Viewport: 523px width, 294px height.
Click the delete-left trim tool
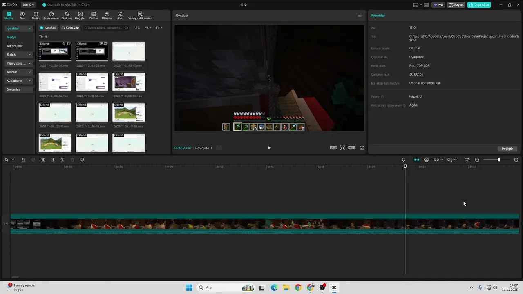(x=53, y=160)
